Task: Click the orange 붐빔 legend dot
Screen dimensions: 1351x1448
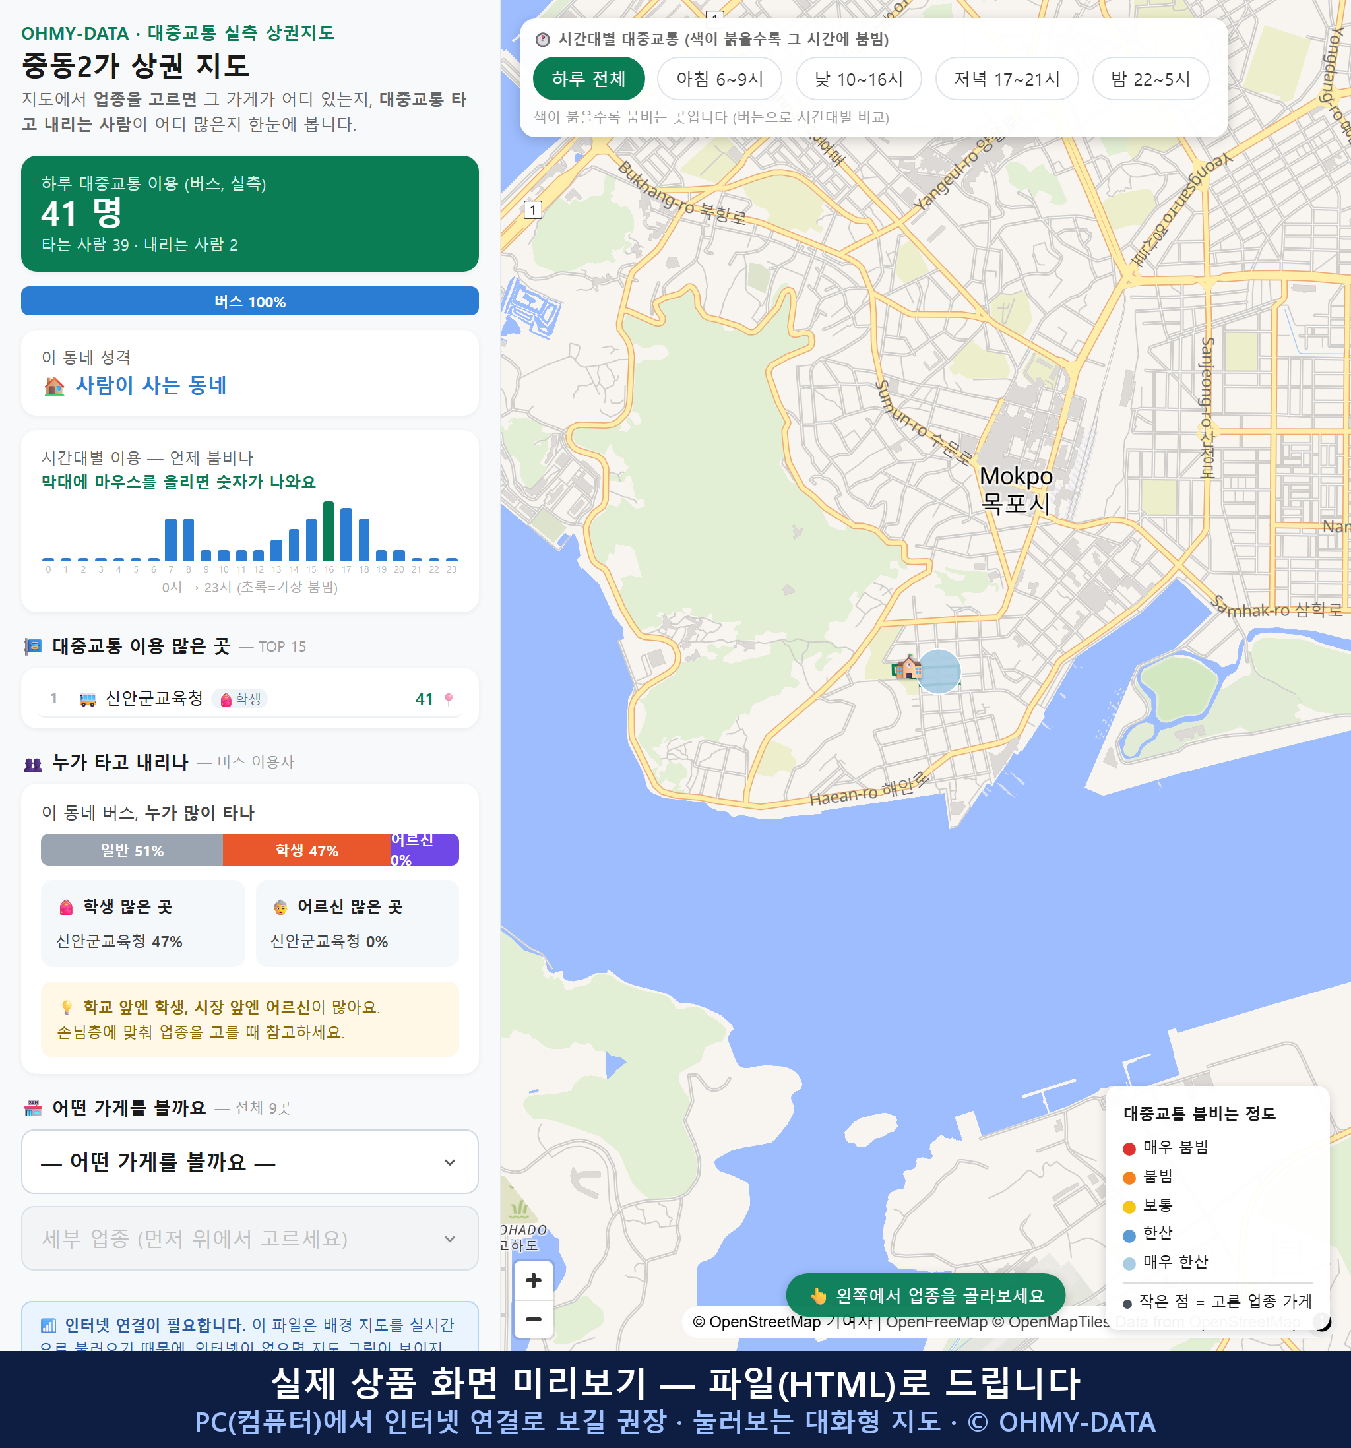Action: (1129, 1177)
